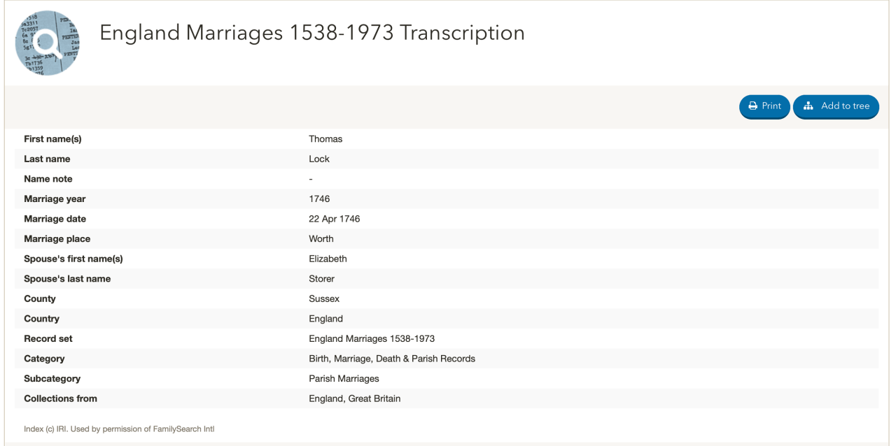
Task: Select the first name value Thomas
Action: click(325, 139)
